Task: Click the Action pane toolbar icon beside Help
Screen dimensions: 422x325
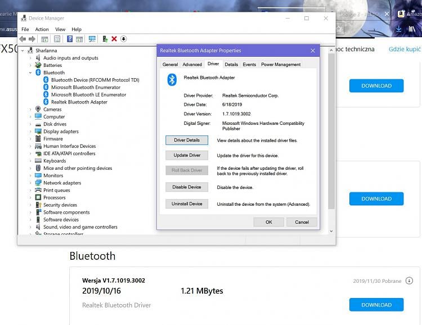Action: [x=79, y=39]
